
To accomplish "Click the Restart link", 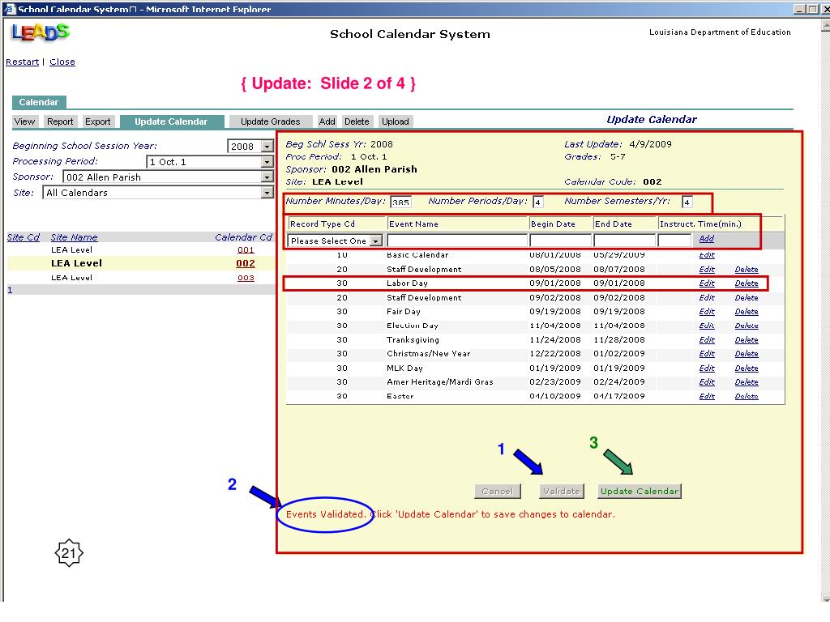I will 22,62.
